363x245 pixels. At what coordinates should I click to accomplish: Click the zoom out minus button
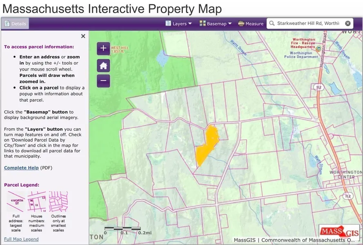pos(103,81)
